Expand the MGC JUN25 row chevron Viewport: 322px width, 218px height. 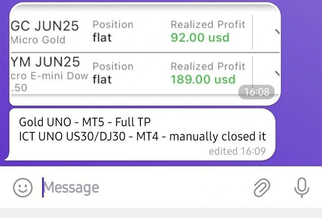[277, 32]
